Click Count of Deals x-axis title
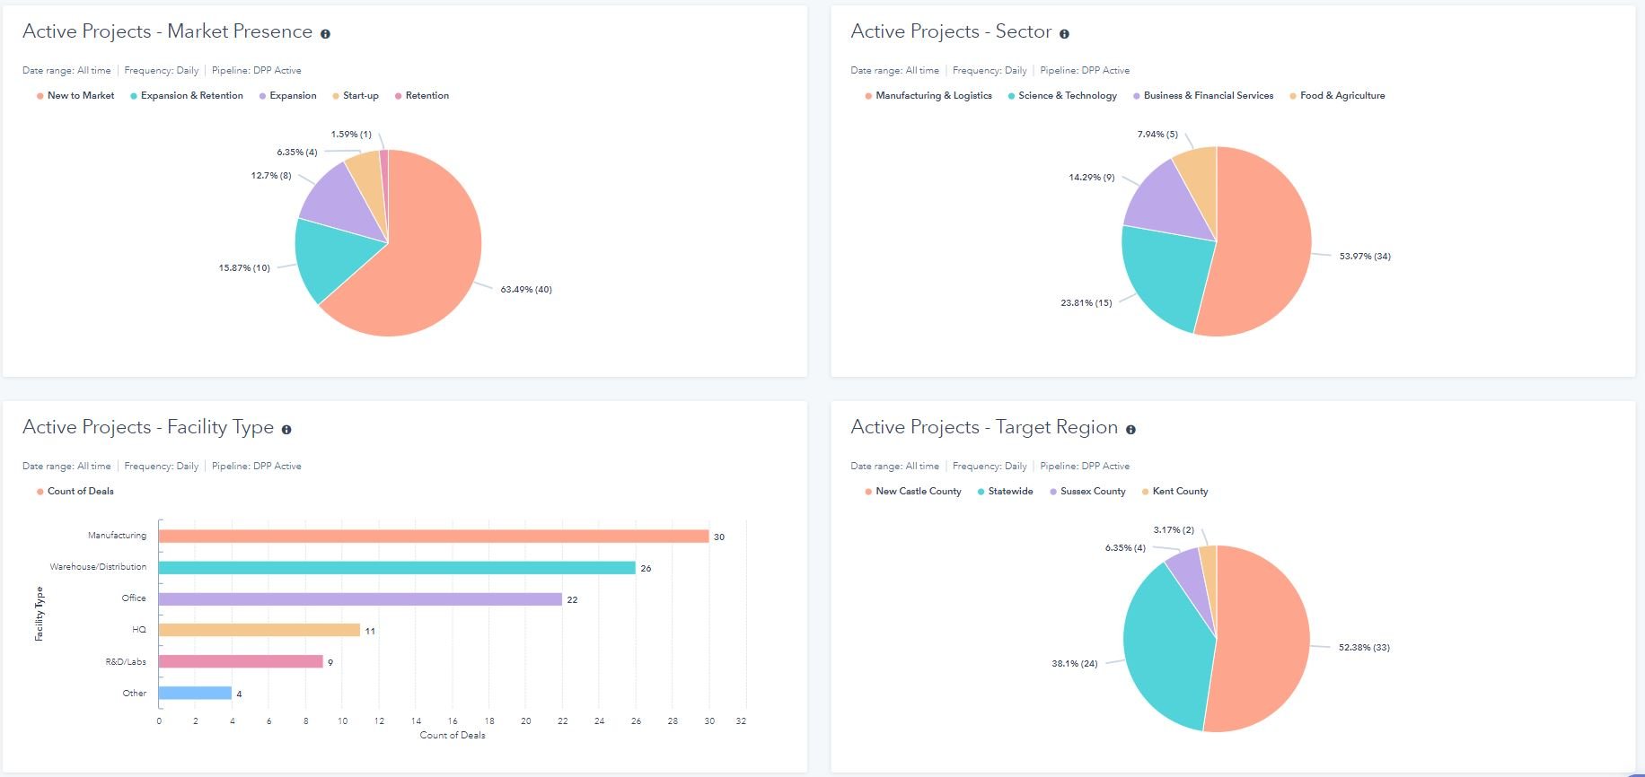This screenshot has height=777, width=1645. [x=453, y=736]
